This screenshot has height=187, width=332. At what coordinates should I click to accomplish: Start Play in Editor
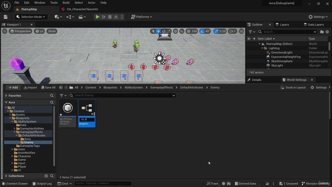[98, 17]
